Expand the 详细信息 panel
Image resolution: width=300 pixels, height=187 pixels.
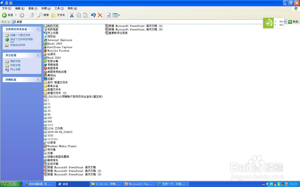coord(38,79)
